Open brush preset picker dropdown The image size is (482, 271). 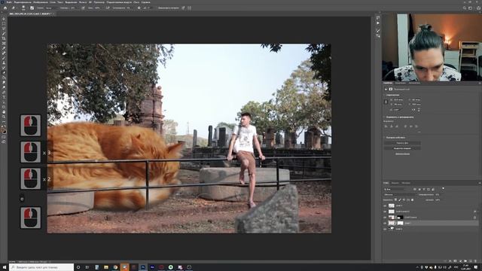[23, 8]
